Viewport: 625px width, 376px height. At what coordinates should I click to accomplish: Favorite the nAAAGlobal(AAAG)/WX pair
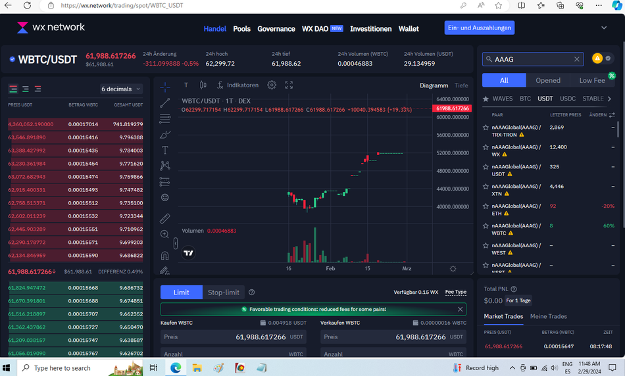486,147
